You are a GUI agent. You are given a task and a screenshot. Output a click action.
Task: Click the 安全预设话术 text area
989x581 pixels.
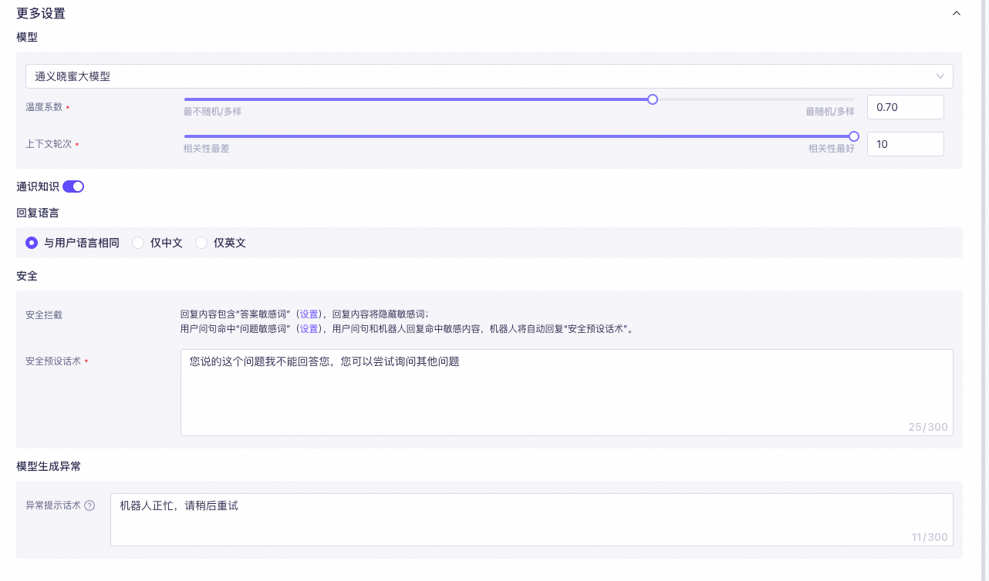567,392
